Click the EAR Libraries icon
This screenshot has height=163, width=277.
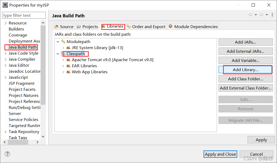click(x=68, y=66)
